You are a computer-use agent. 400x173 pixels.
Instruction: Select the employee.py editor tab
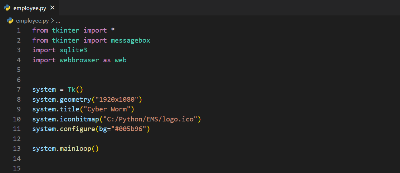tap(30, 8)
